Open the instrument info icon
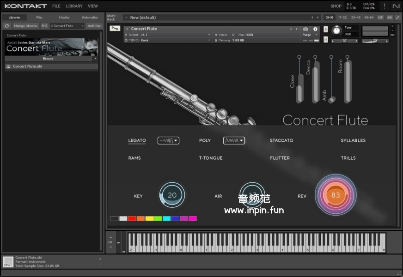The width and height of the screenshot is (403, 277). [315, 29]
